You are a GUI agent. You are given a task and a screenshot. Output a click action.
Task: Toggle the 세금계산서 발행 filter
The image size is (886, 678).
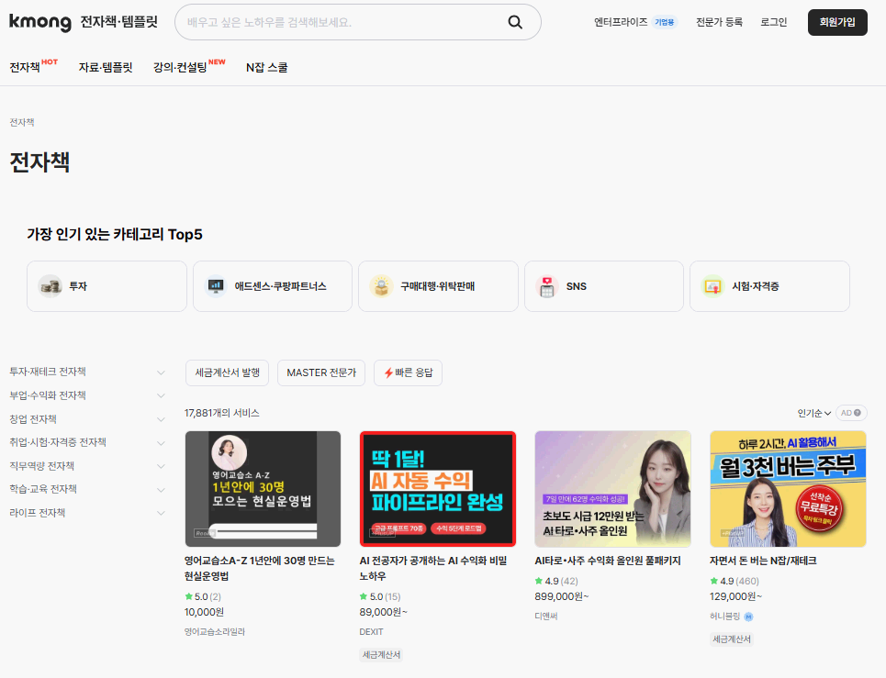coord(227,373)
